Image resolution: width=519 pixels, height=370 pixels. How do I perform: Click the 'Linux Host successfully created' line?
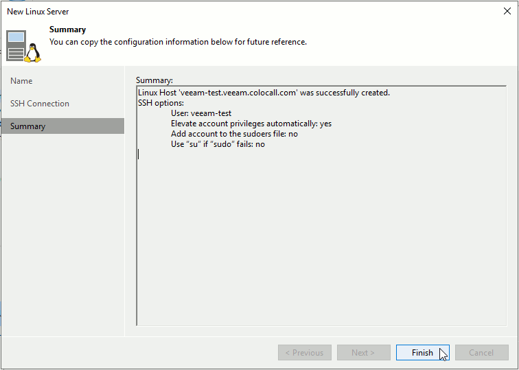click(x=264, y=93)
